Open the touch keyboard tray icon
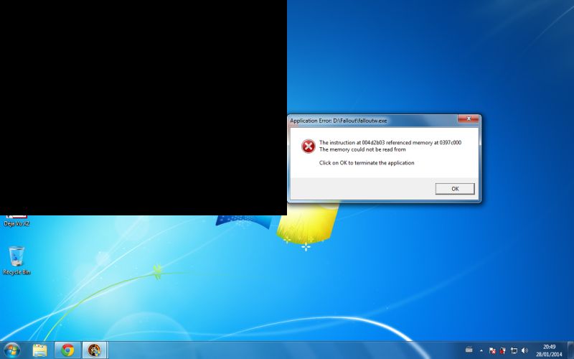This screenshot has height=359, width=574. 469,350
